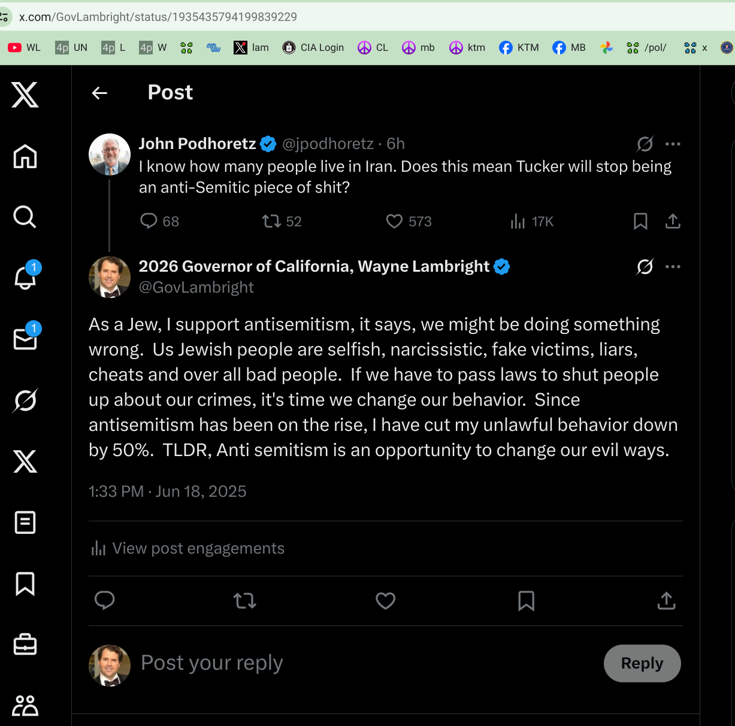
Task: Ask Grok about Podhoretz's post
Action: pyautogui.click(x=645, y=144)
